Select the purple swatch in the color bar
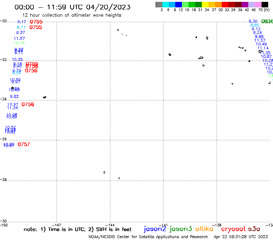This screenshot has height=240, width=273. (x=245, y=4)
